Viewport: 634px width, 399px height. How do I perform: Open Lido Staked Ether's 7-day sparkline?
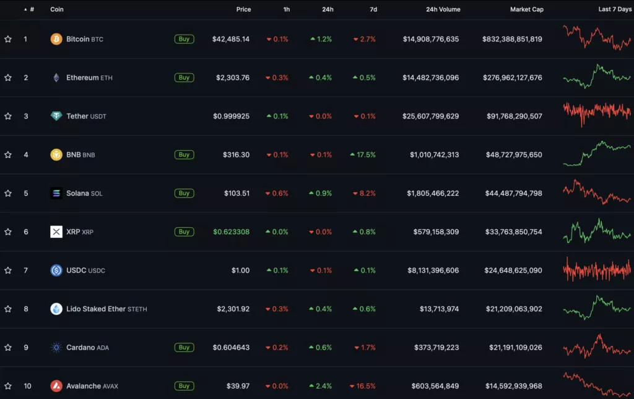597,308
